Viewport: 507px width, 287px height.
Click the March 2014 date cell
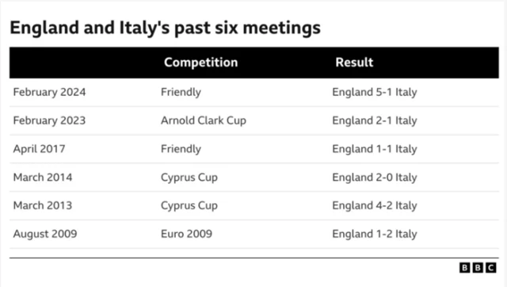click(43, 178)
